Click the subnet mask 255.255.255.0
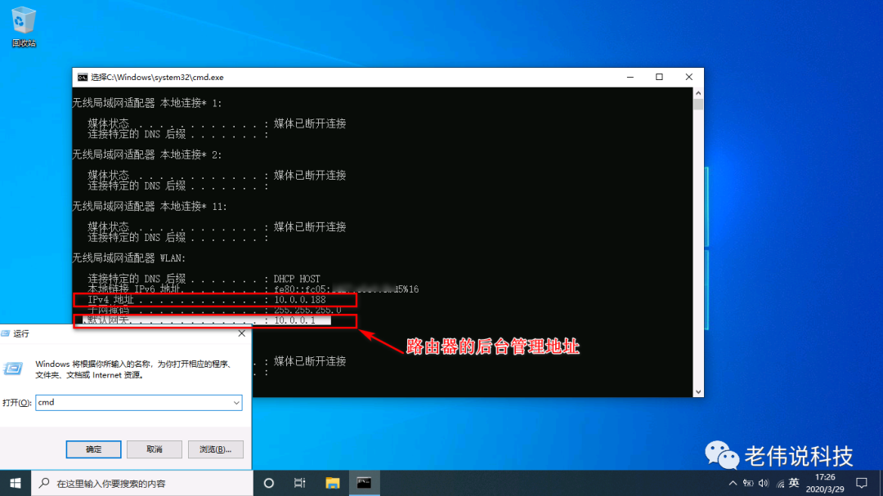Viewport: 883px width, 496px height. pyautogui.click(x=307, y=311)
